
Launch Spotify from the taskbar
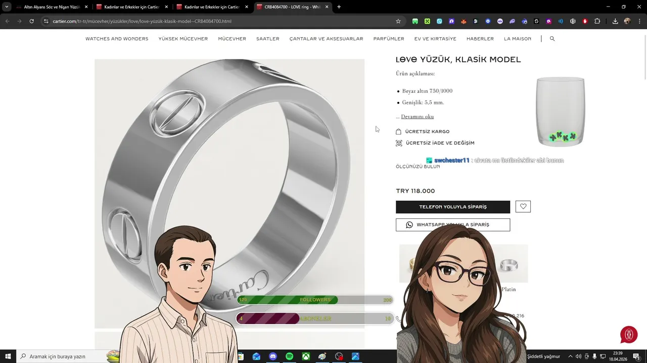point(289,356)
